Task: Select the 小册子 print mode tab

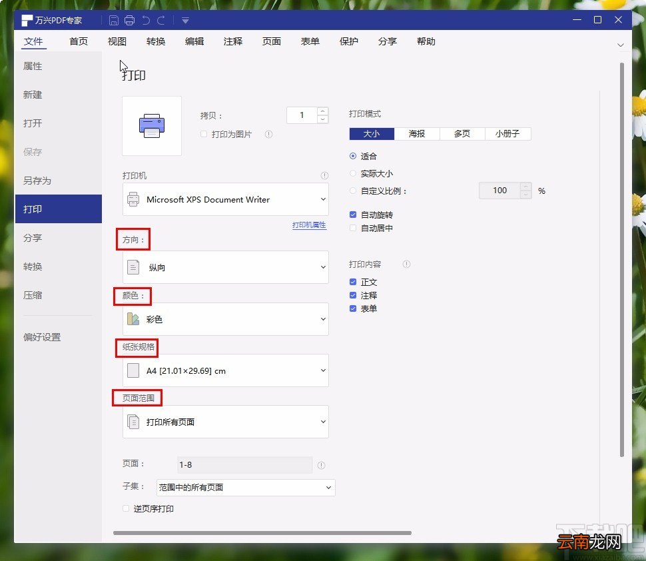Action: [x=507, y=133]
